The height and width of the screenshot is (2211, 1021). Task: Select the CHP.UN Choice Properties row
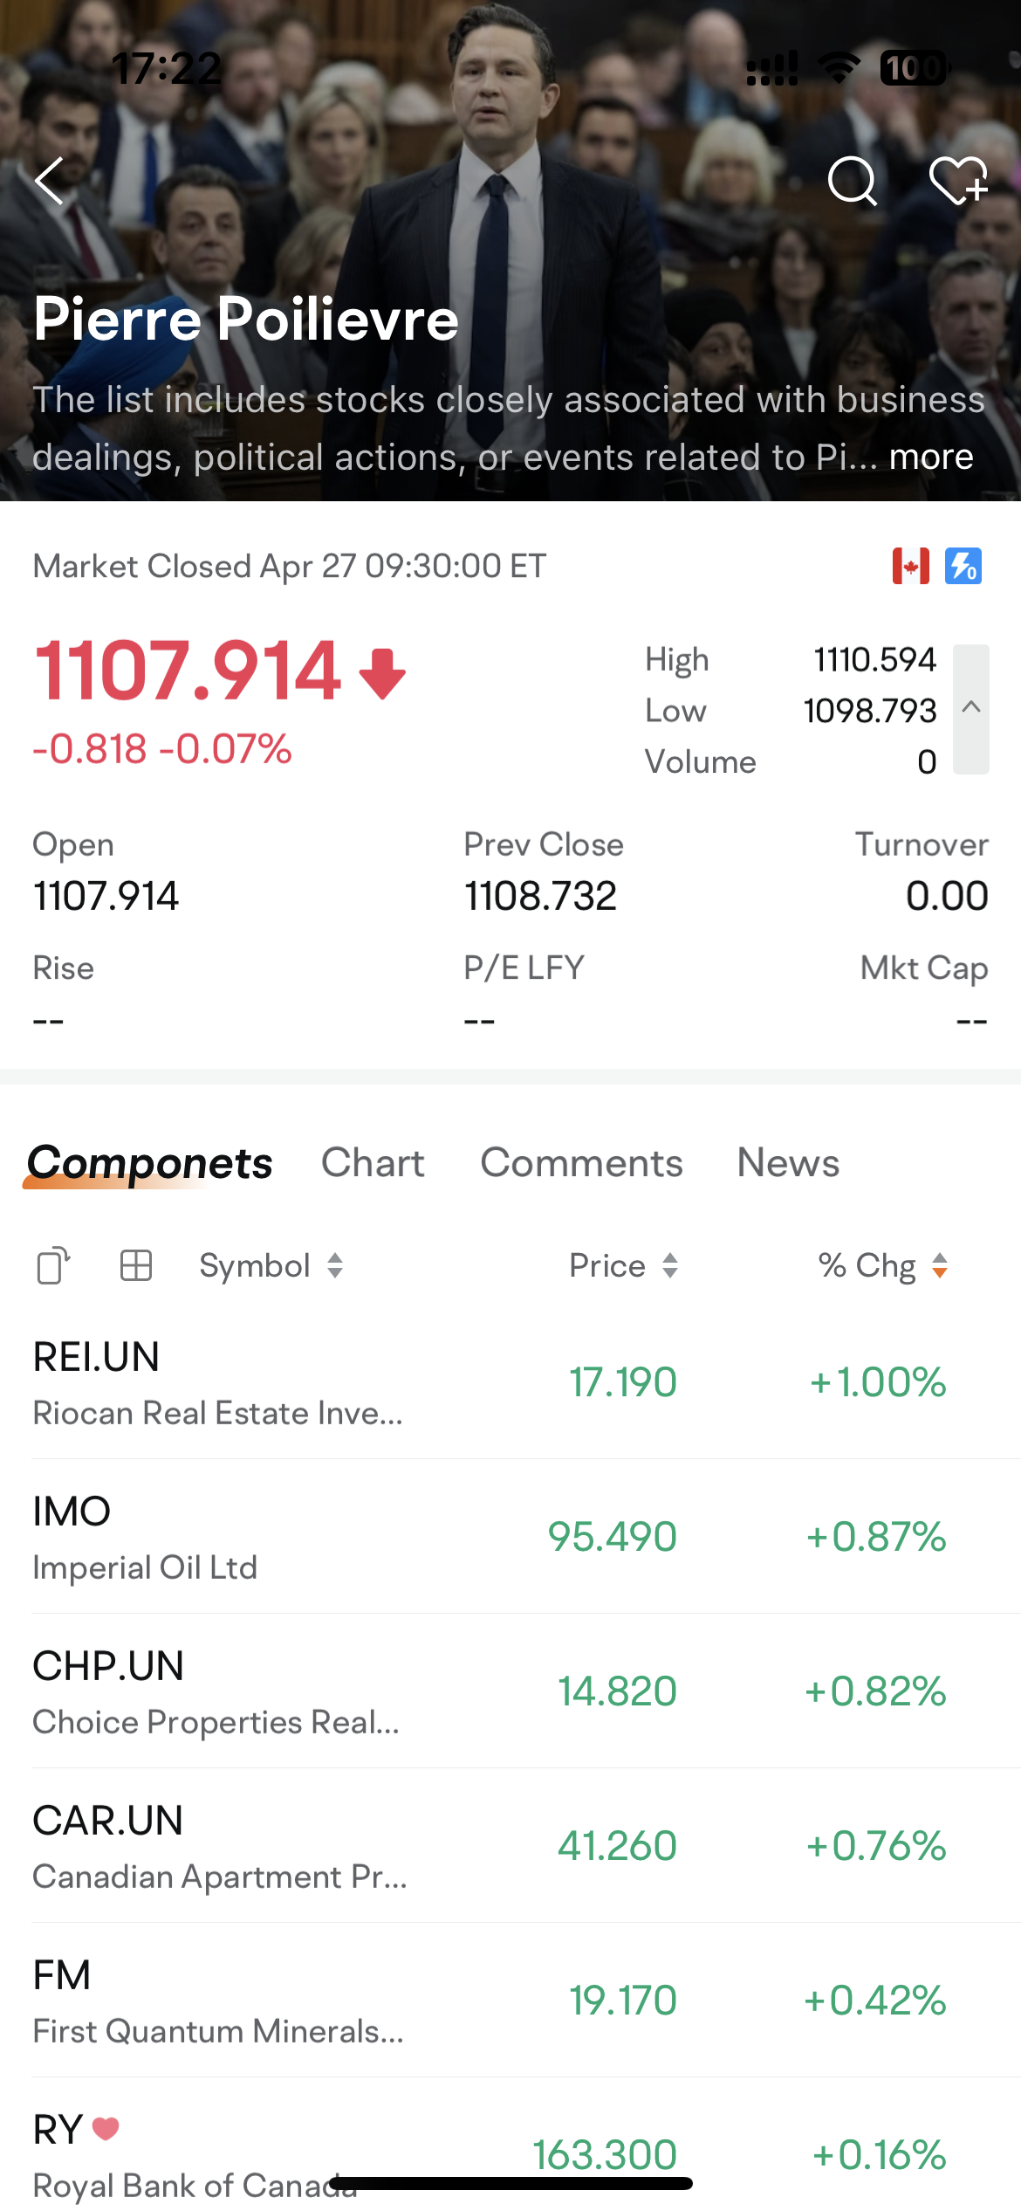click(510, 1691)
